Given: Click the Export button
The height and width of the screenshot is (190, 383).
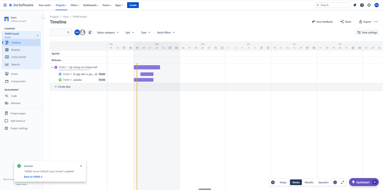Looking at the screenshot, I should pyautogui.click(x=365, y=22).
